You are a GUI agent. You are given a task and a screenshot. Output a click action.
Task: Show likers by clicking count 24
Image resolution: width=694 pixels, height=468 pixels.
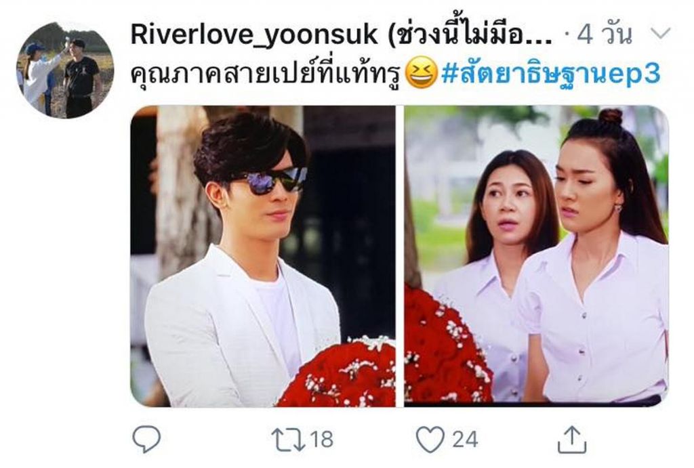(x=465, y=440)
